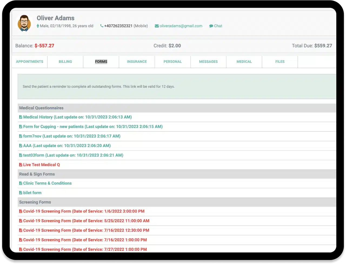Open the Billing tab
Screen dimensions: 346x265
(65, 62)
